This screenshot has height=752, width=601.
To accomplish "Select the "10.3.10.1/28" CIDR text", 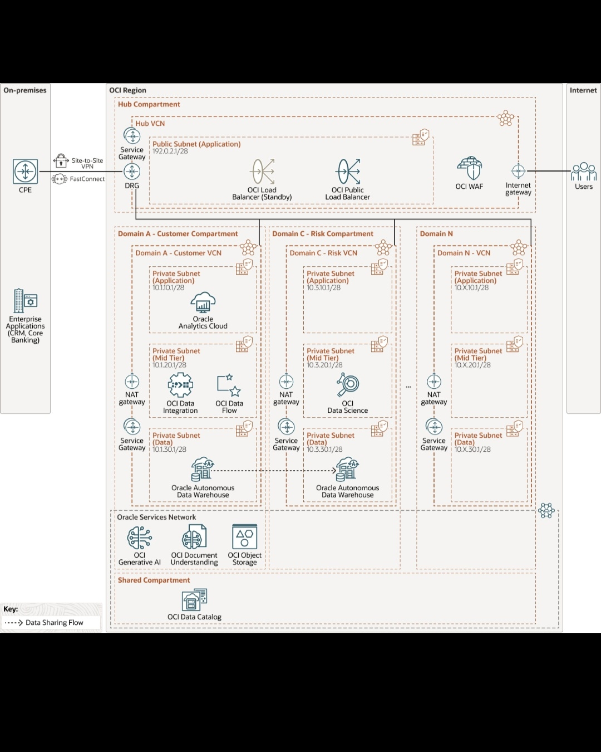I will 324,288.
